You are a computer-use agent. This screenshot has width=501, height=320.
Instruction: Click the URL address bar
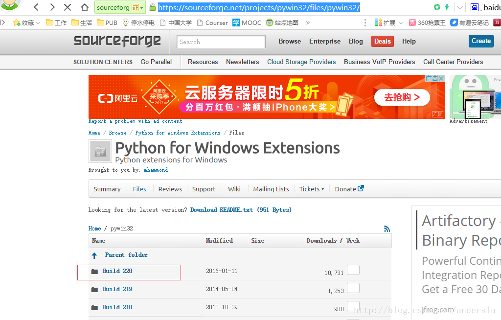pyautogui.click(x=259, y=7)
